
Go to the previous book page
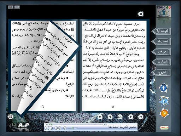(x=110, y=117)
